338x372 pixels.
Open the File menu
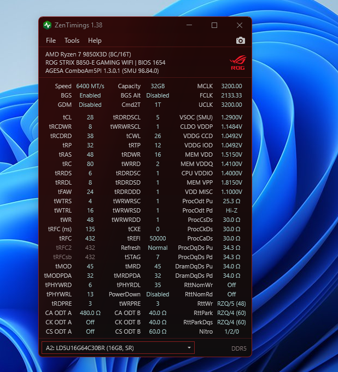tap(51, 41)
